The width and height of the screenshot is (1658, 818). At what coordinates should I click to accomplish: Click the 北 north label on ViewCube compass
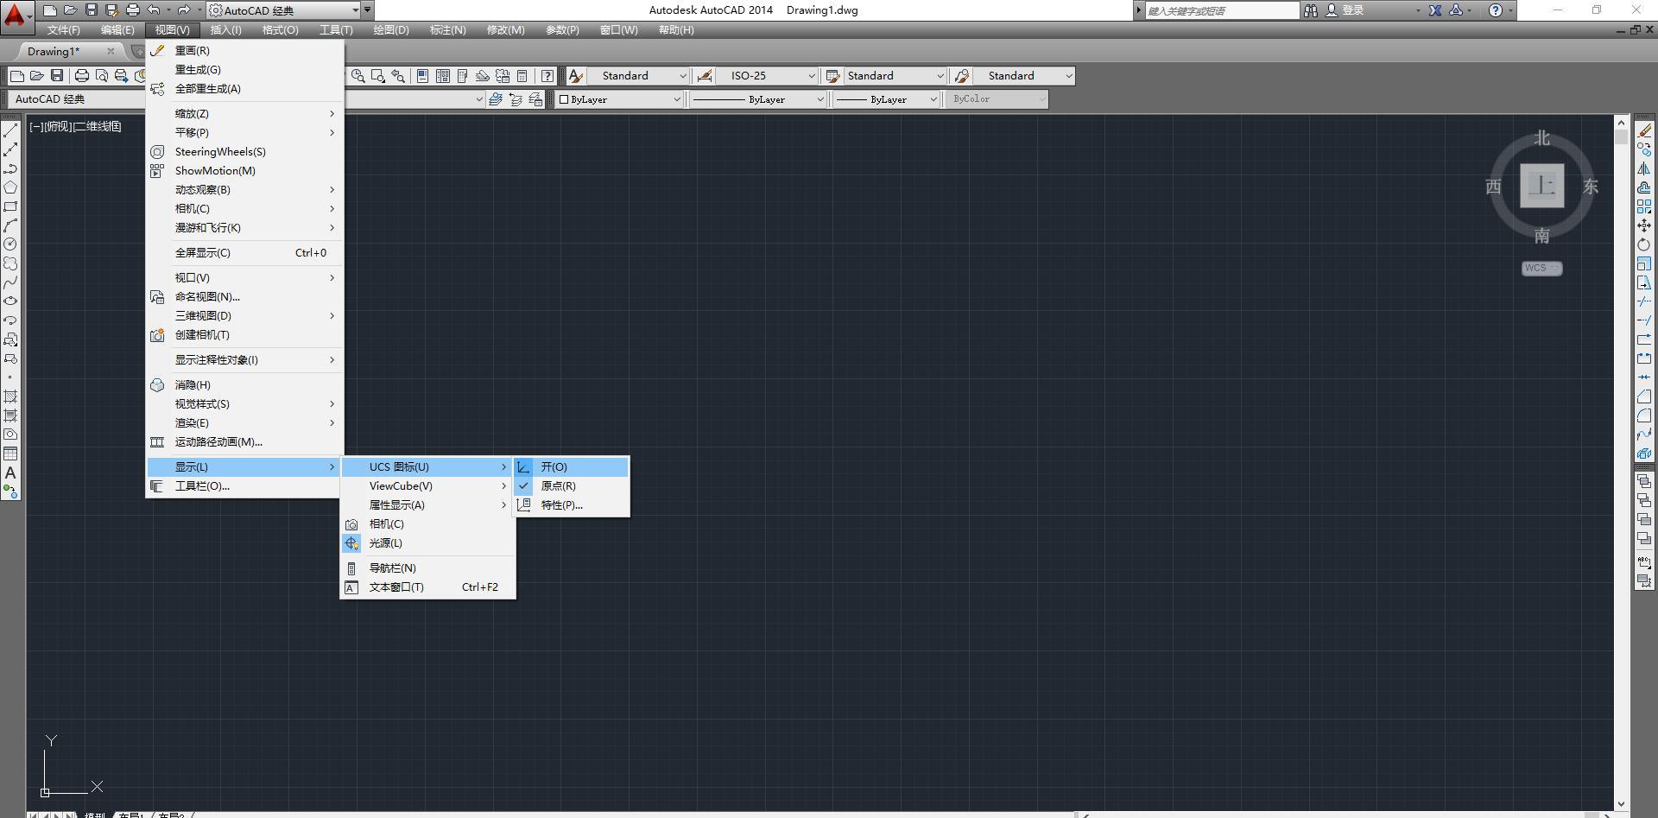(1541, 138)
